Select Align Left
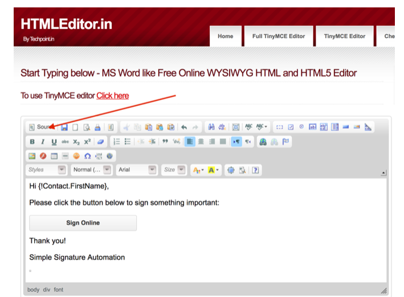The width and height of the screenshot is (404, 297). [190, 142]
